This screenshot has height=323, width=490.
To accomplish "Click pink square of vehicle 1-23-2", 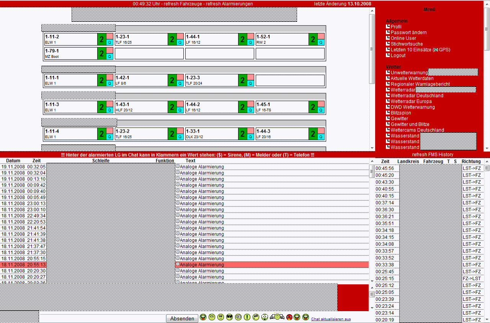I will pyautogui.click(x=180, y=131).
